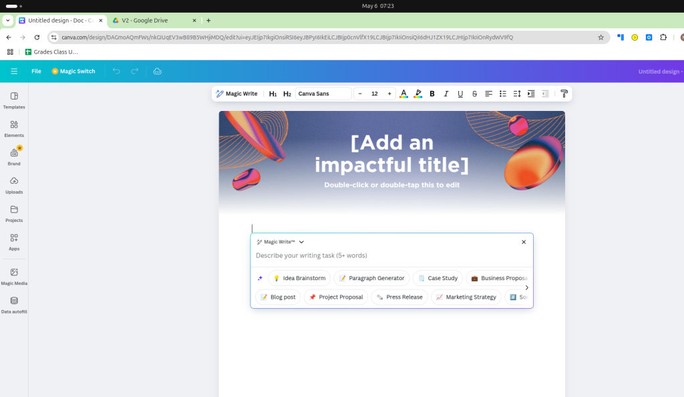Toggle bold formatting
The image size is (684, 397).
click(432, 94)
